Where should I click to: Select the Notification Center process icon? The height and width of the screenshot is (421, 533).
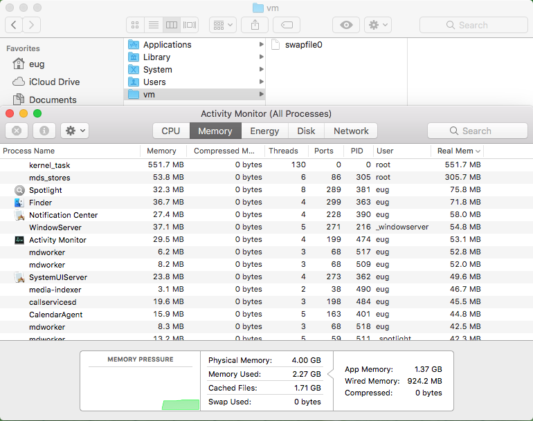pos(19,215)
